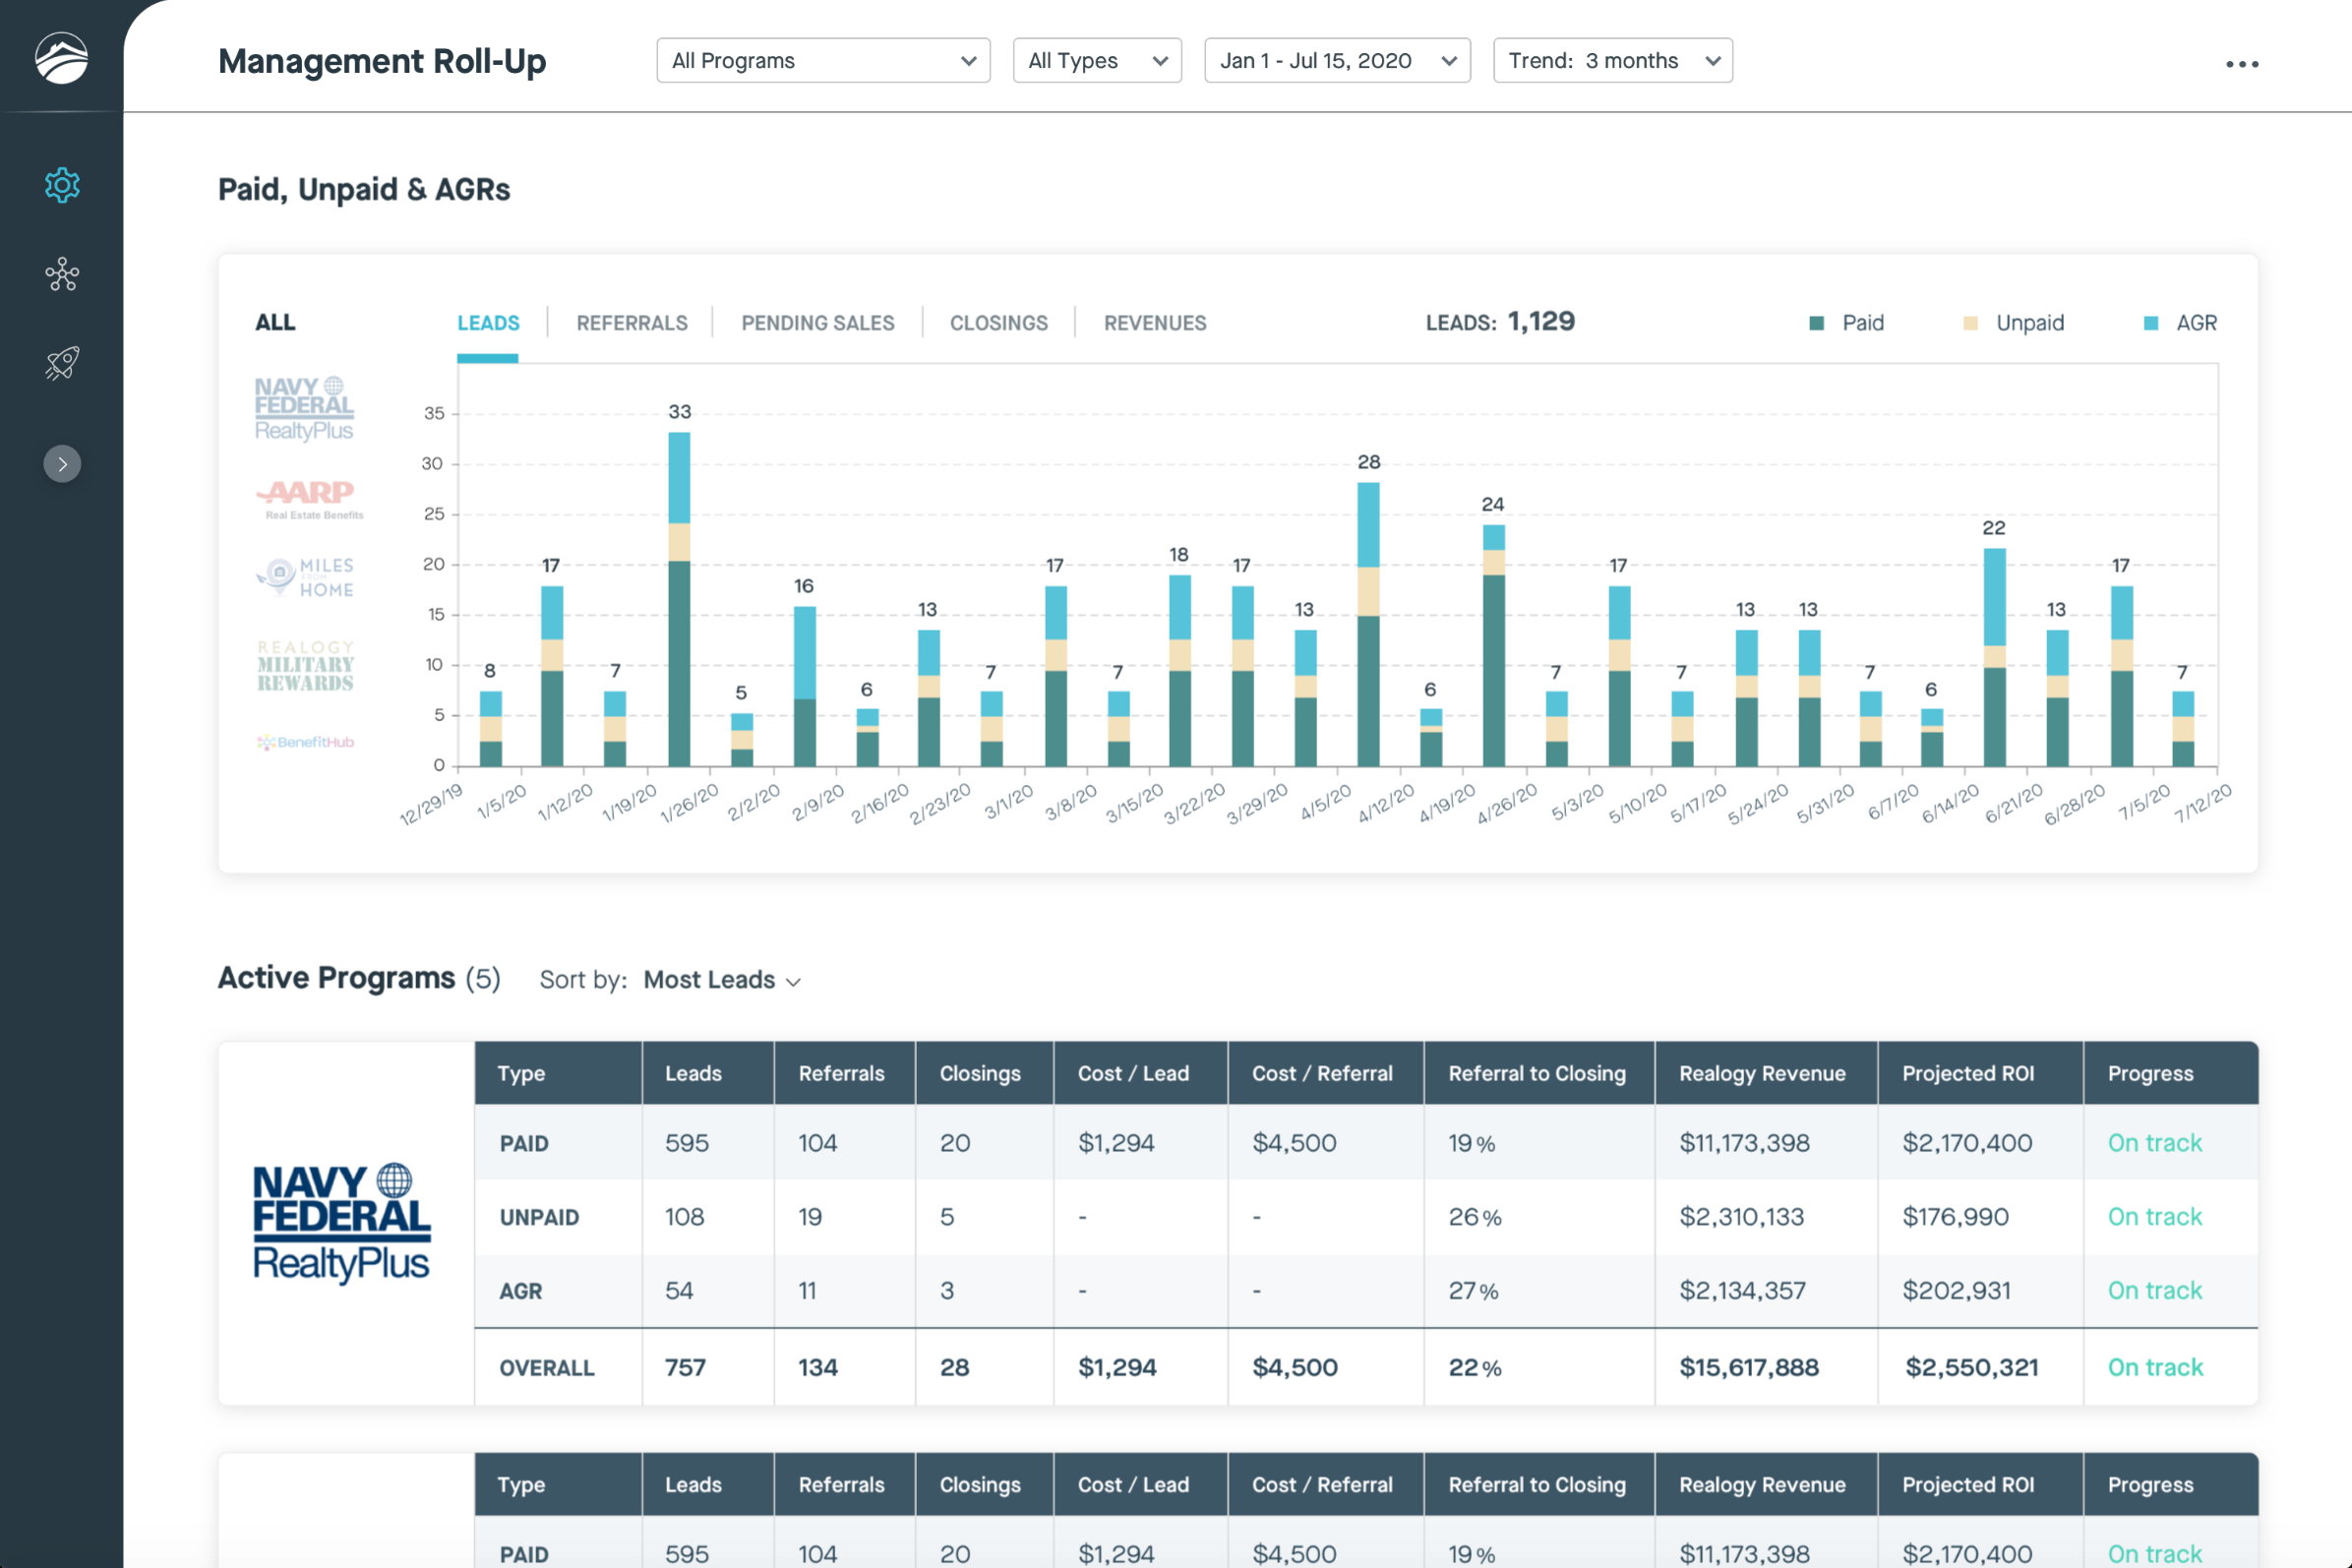This screenshot has width=2352, height=1568.
Task: Open the Jan 1 - Jul 15, 2020 date dropdown
Action: coord(1337,61)
